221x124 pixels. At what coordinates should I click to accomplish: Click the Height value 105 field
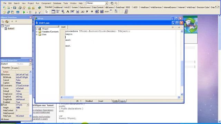click(22, 107)
